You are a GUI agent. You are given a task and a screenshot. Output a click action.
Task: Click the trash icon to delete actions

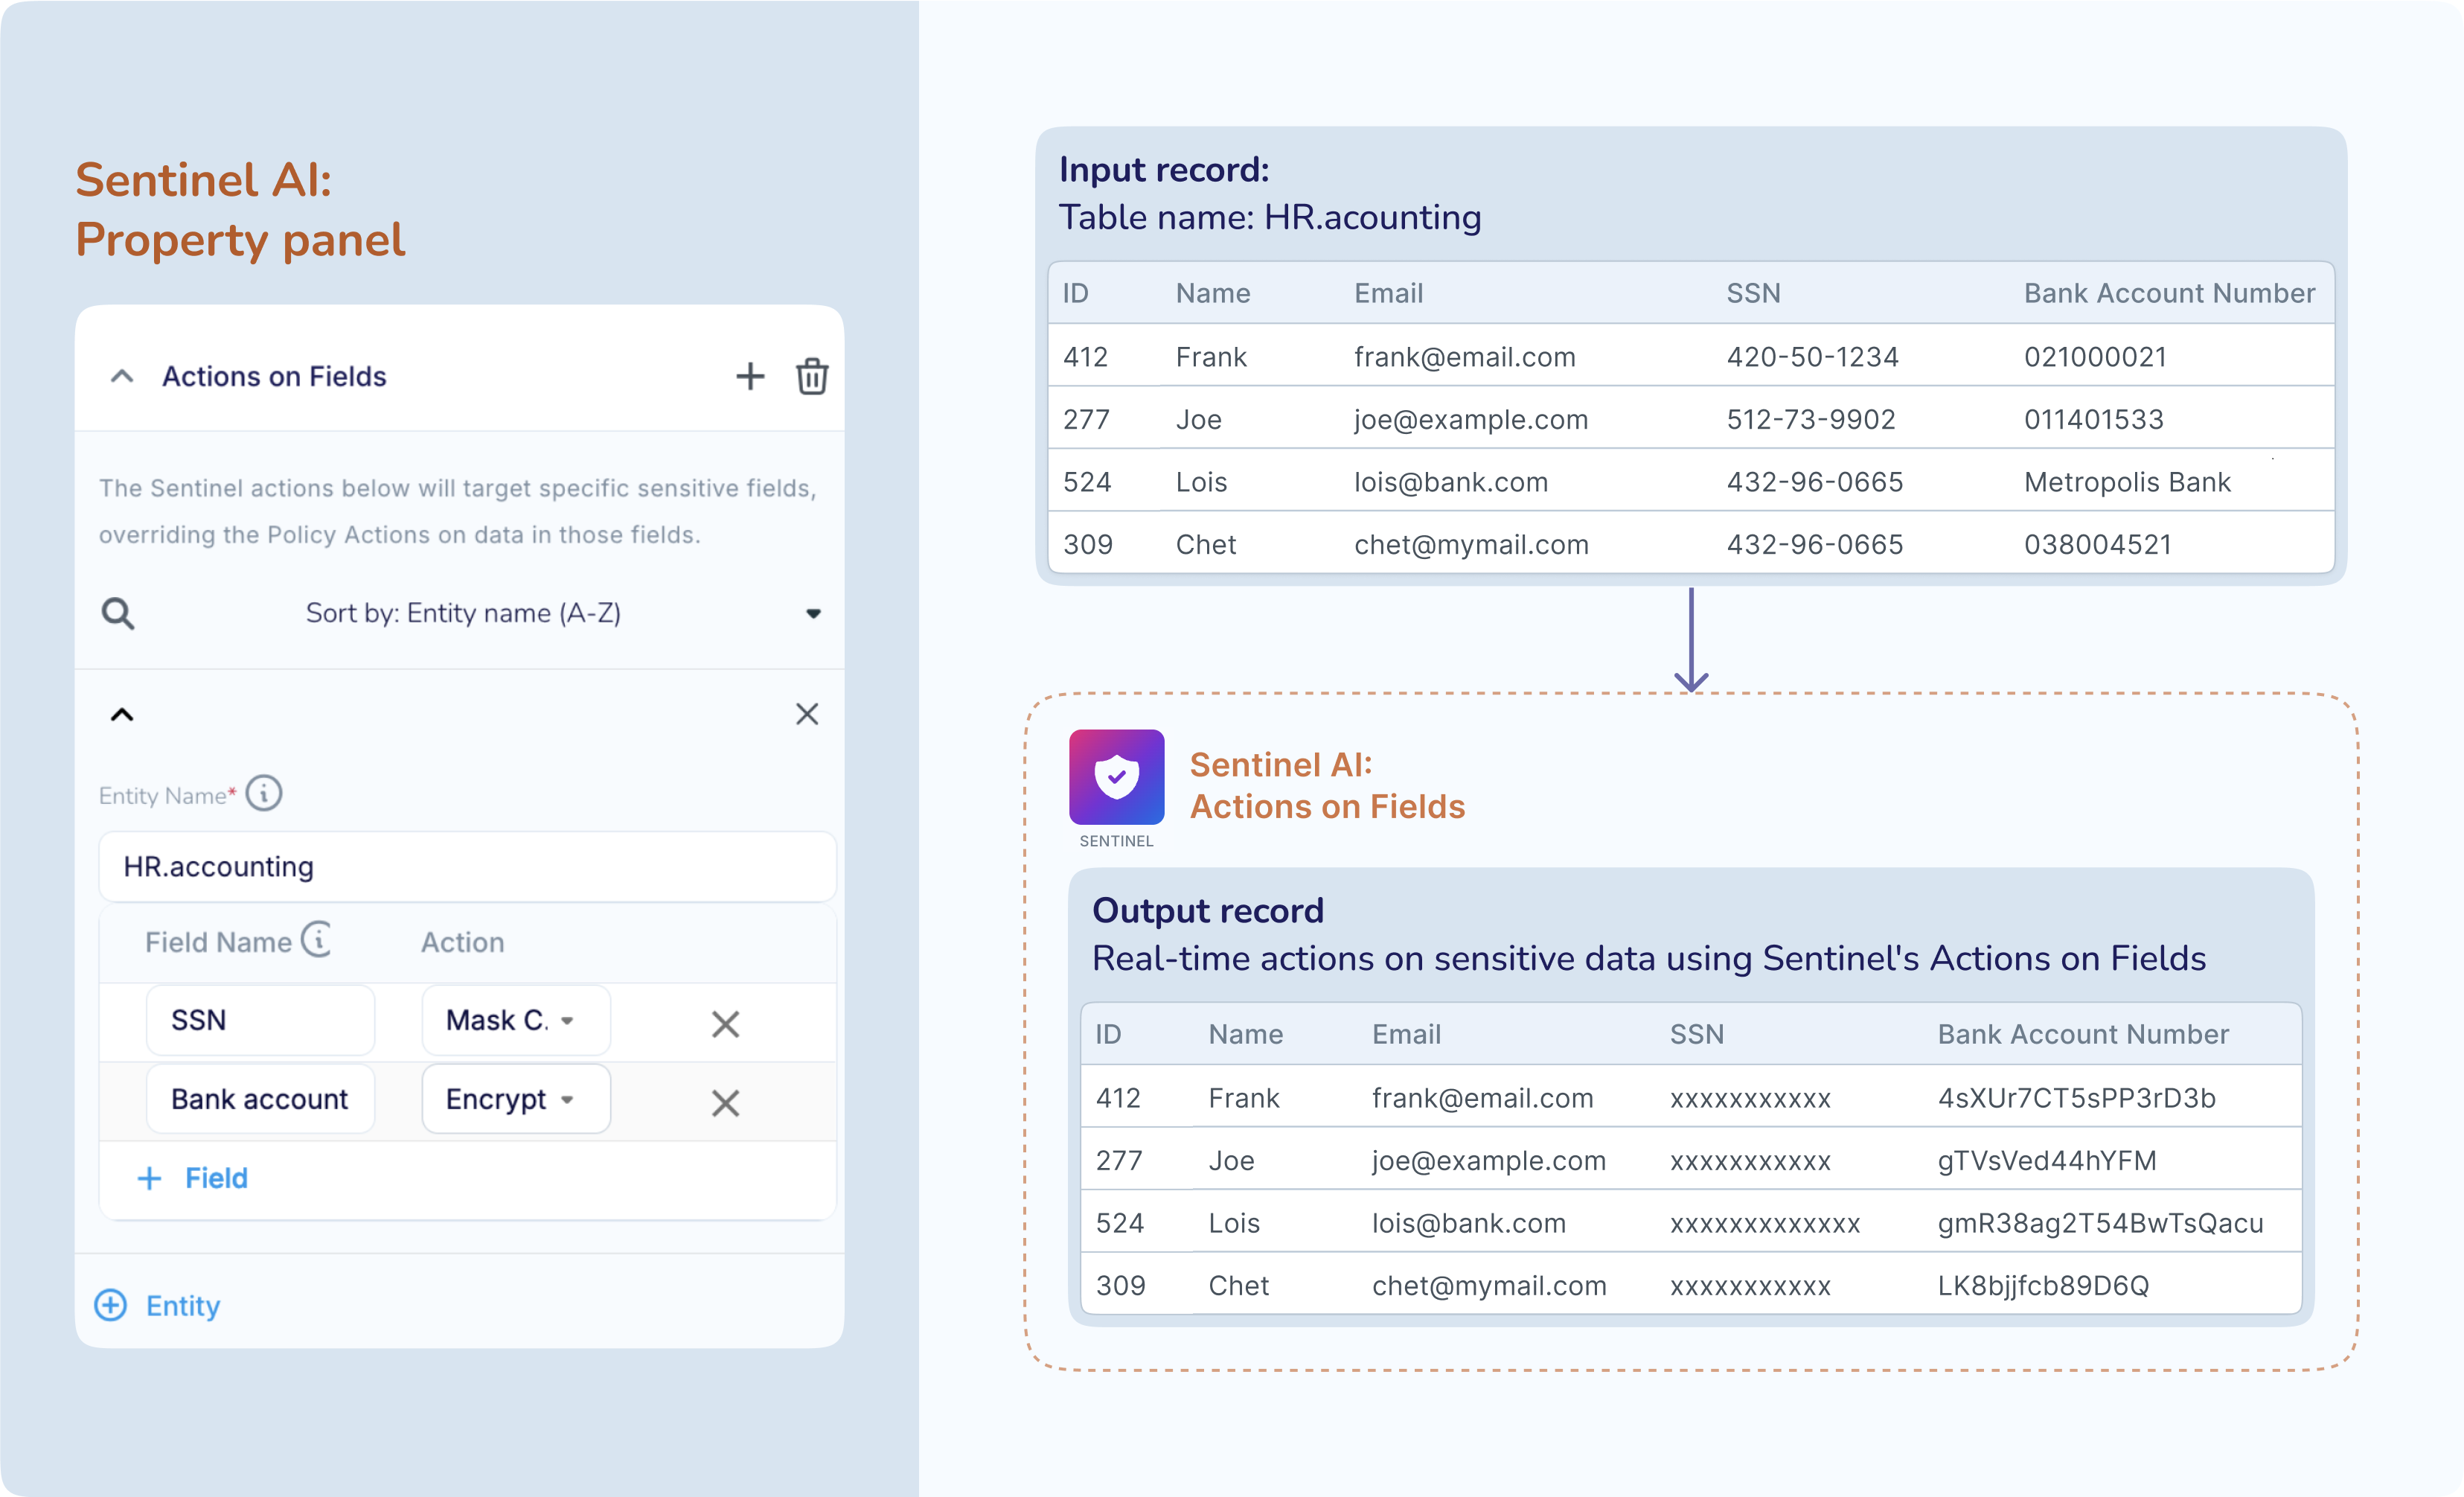point(812,377)
